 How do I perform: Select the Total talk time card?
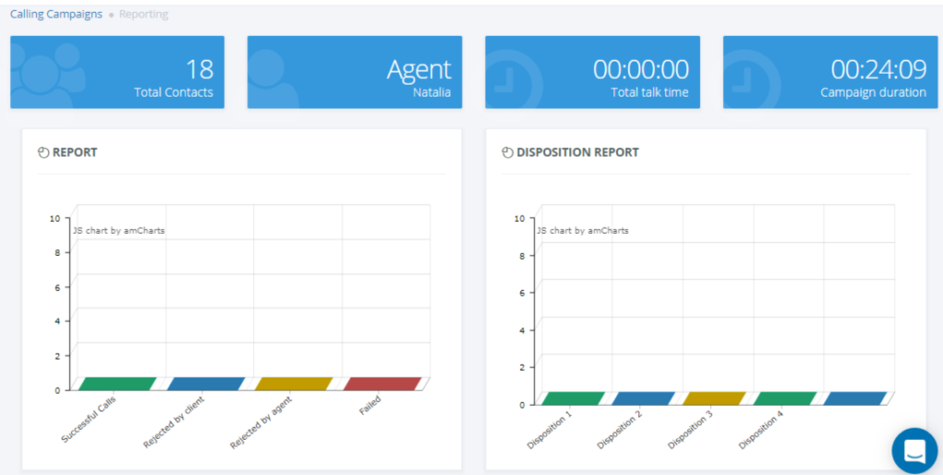(592, 72)
